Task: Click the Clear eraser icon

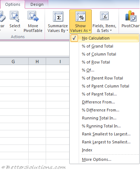Action: pos(3,17)
